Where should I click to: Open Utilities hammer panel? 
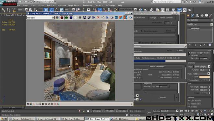click(211, 16)
